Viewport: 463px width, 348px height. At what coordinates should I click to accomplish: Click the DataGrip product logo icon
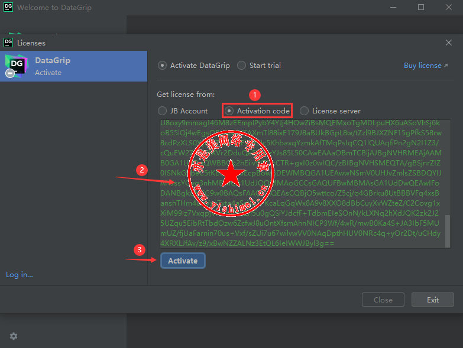coord(17,66)
